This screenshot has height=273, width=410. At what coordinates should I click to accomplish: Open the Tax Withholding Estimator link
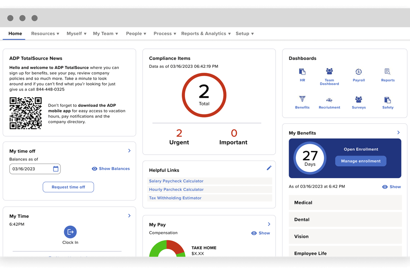tap(175, 198)
